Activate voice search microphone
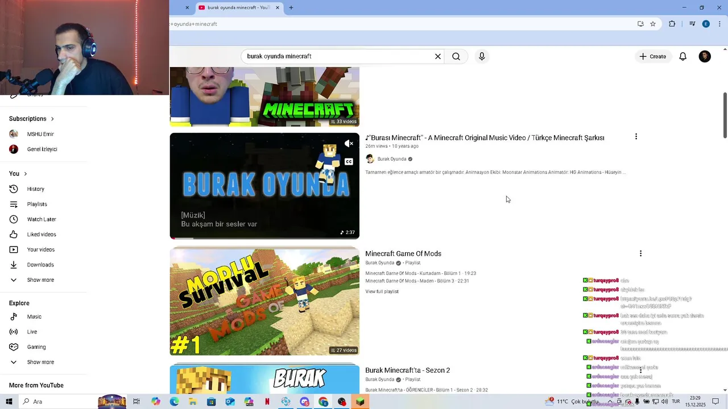 click(x=482, y=56)
